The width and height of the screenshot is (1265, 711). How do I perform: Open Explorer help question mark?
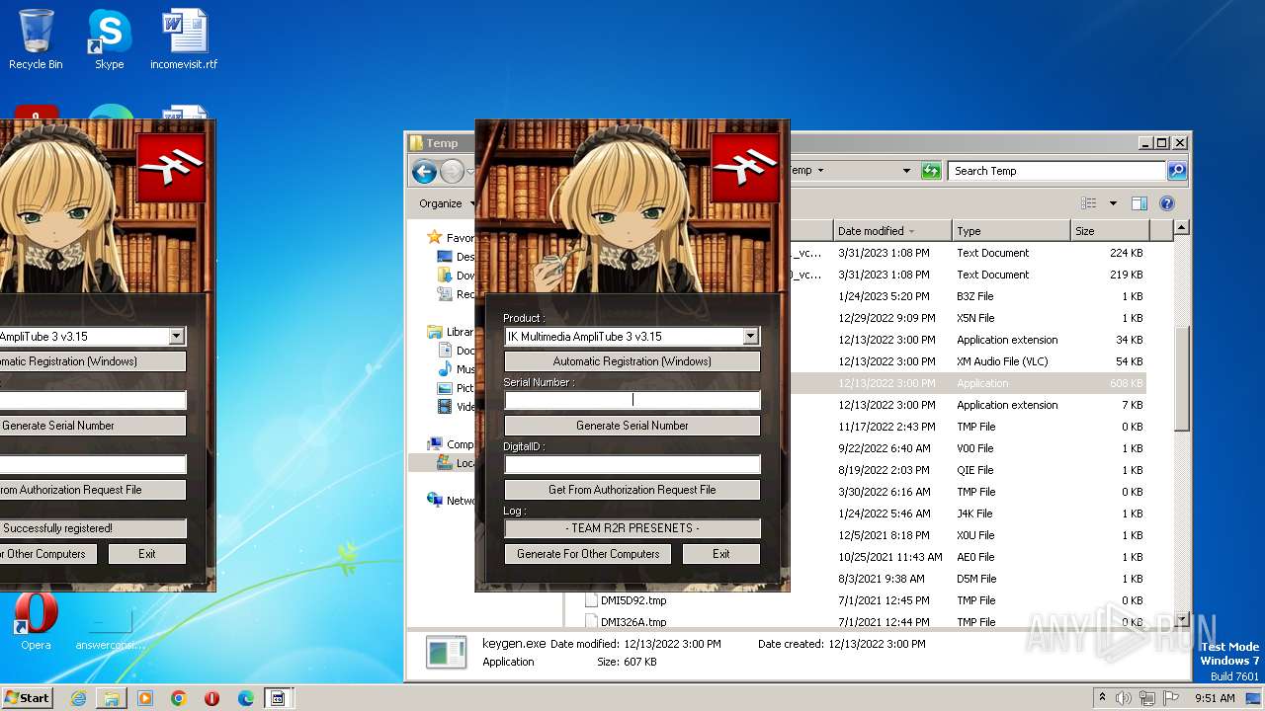point(1166,203)
